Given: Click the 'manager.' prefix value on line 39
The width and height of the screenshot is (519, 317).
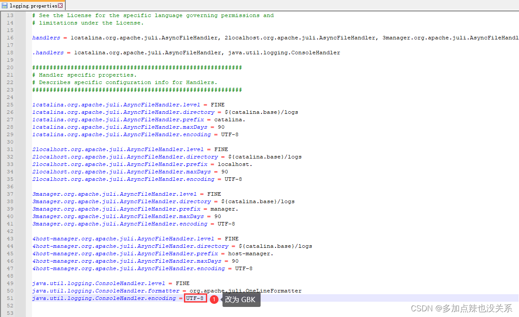Looking at the screenshot, I should tap(224, 209).
